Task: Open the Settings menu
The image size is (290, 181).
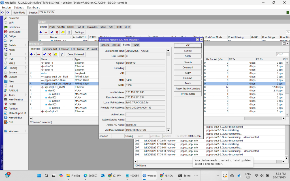Action: click(19, 8)
